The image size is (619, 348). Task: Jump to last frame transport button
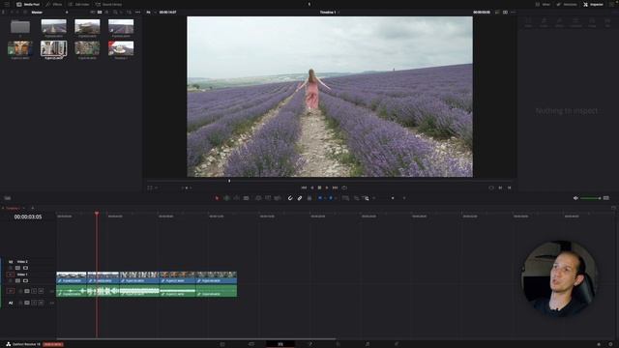[x=335, y=188]
